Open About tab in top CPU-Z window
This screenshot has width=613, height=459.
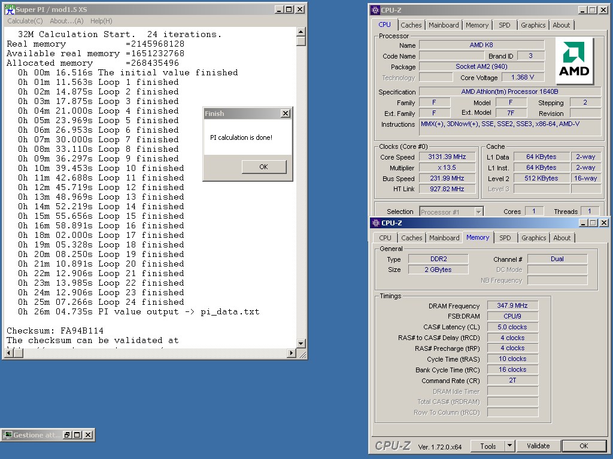(562, 25)
